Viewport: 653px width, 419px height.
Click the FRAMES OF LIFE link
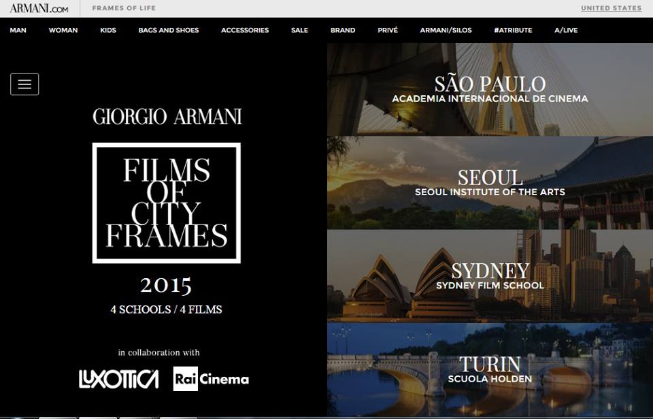click(124, 8)
